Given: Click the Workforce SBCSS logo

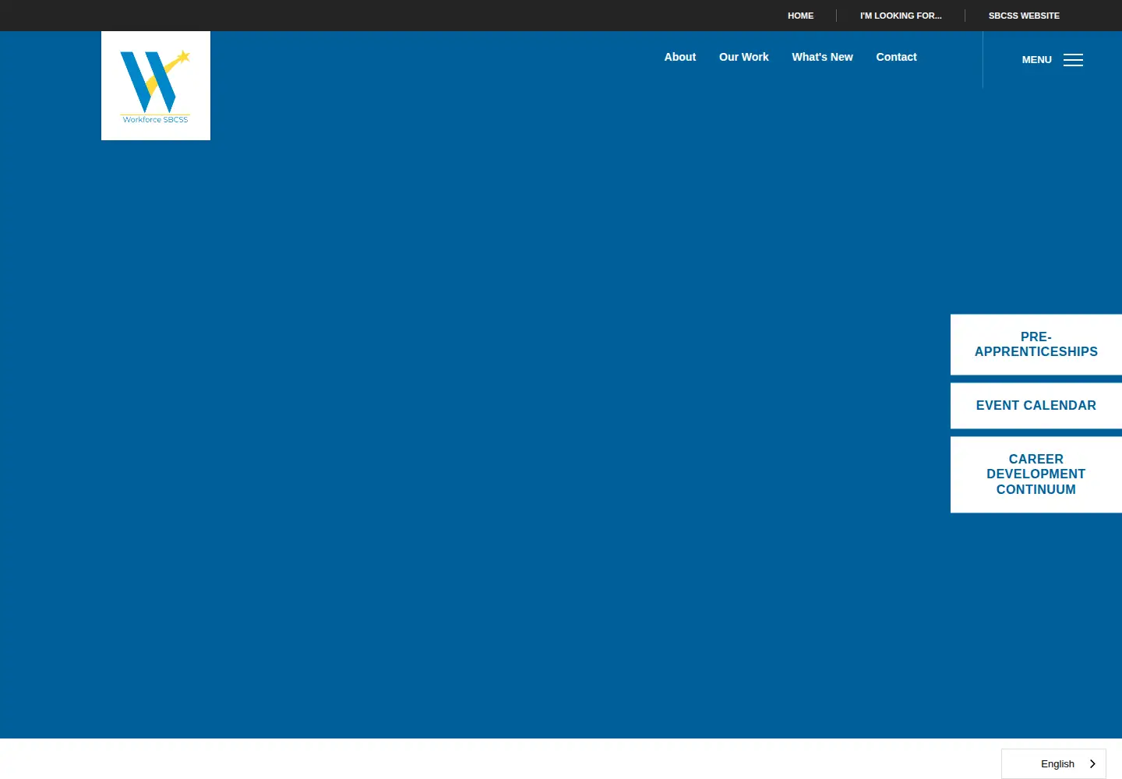Looking at the screenshot, I should (156, 86).
